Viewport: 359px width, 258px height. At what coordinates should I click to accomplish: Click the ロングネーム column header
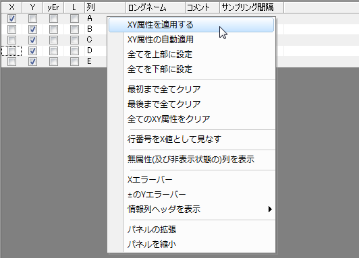[x=155, y=7]
